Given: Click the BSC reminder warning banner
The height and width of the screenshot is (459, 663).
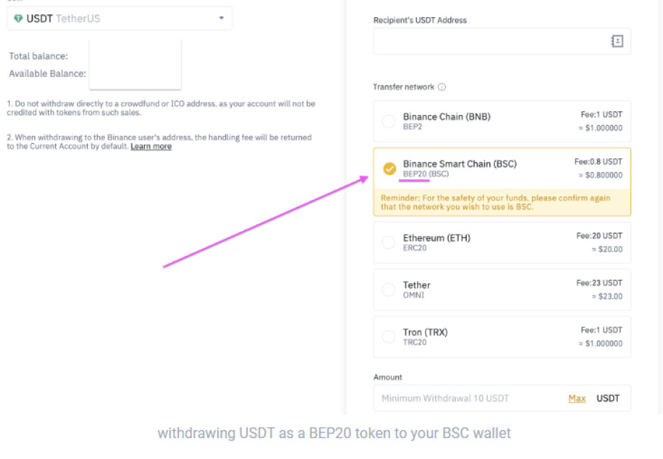Looking at the screenshot, I should tap(502, 202).
